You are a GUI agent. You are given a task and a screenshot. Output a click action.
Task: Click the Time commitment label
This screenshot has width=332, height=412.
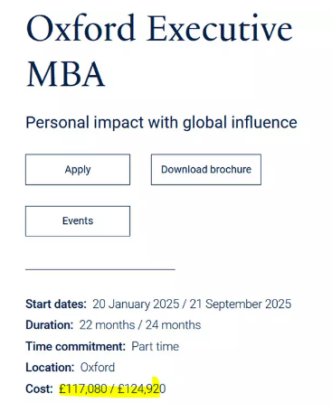[x=75, y=346]
